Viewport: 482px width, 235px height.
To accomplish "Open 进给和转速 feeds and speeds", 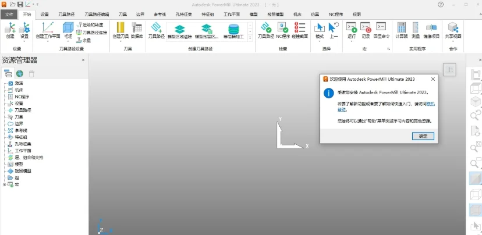I will click(90, 24).
